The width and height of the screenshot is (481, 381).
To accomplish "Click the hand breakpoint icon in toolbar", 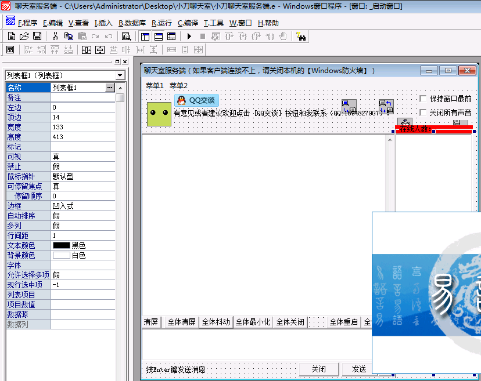I will [x=283, y=37].
